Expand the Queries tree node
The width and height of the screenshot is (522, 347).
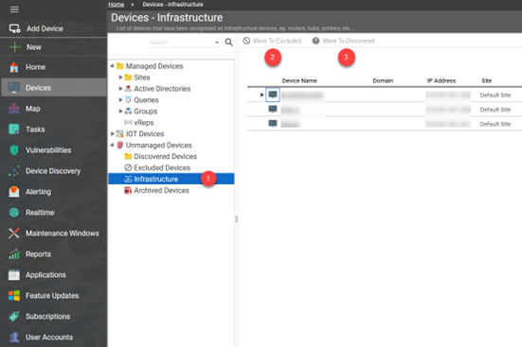pos(120,100)
